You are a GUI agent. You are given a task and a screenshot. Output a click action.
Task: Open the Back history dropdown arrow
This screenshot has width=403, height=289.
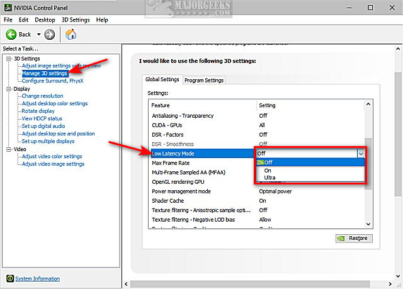coord(38,35)
